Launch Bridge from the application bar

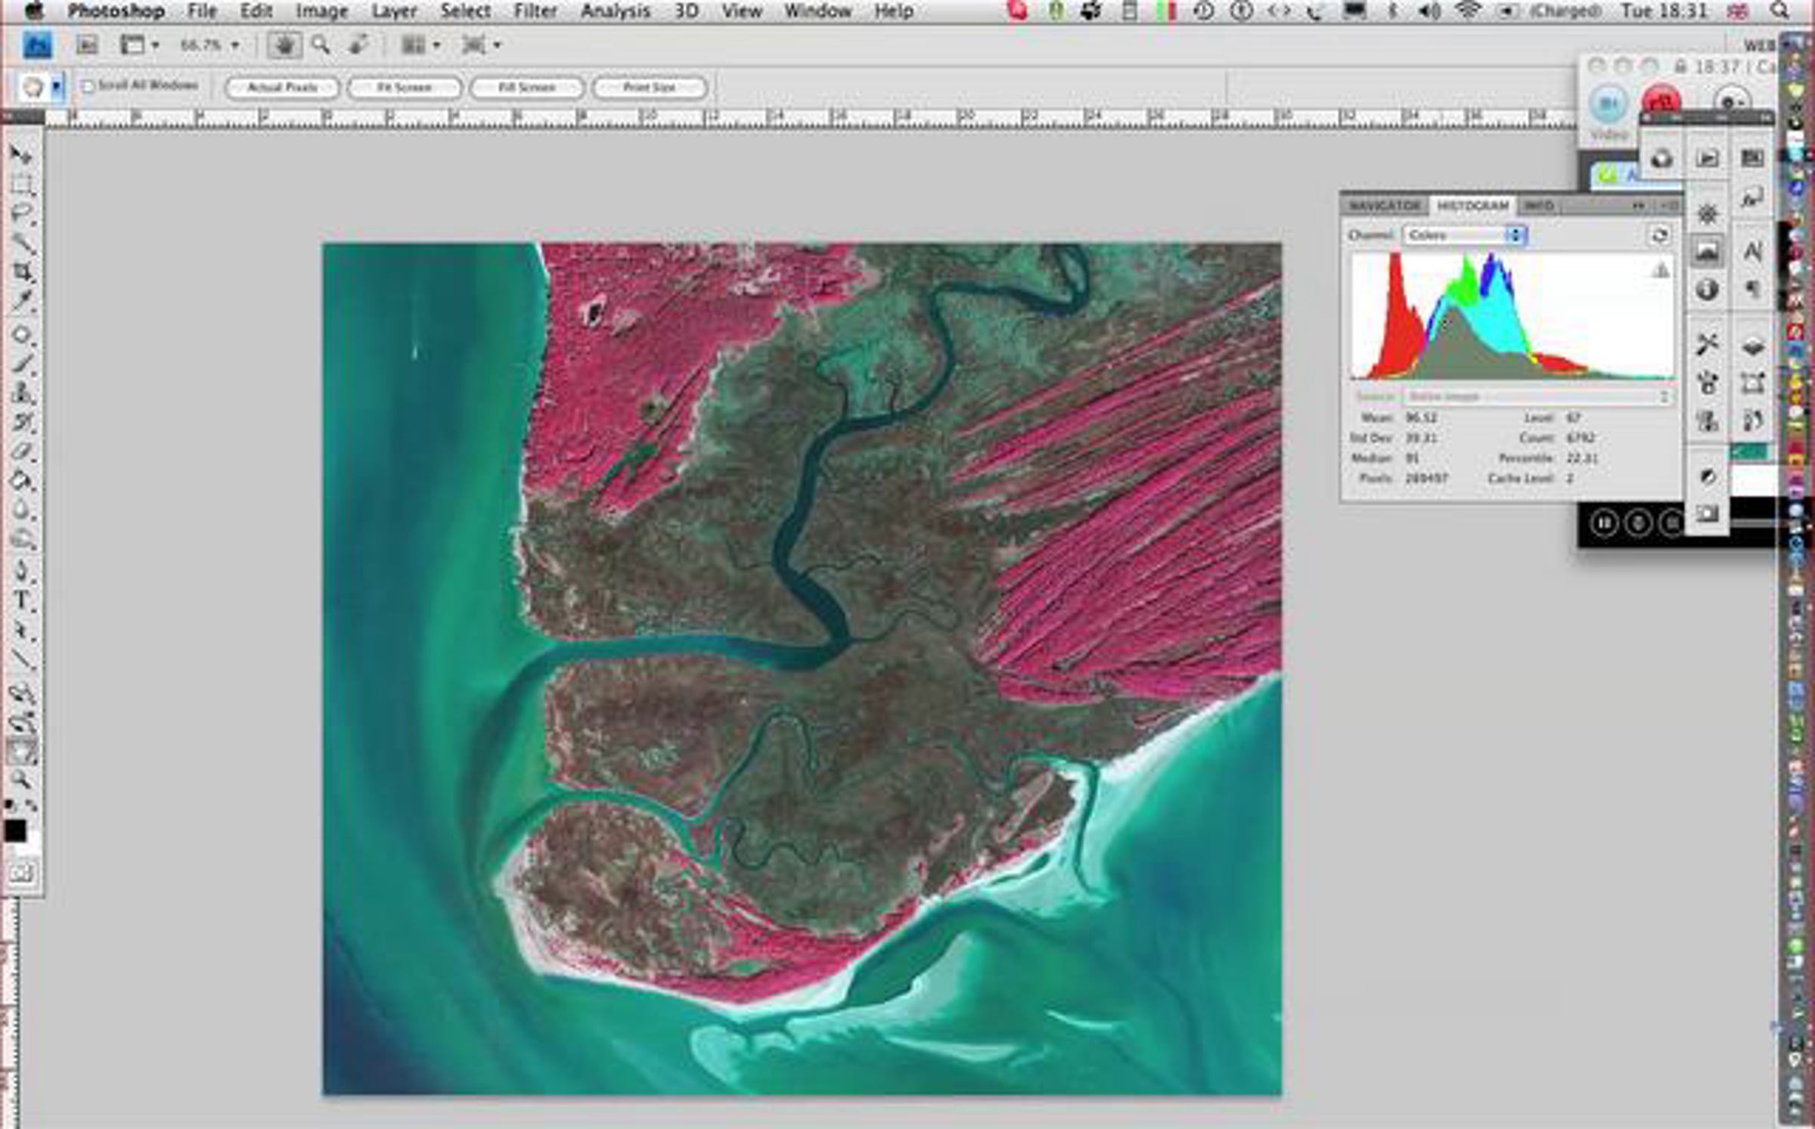pos(88,45)
